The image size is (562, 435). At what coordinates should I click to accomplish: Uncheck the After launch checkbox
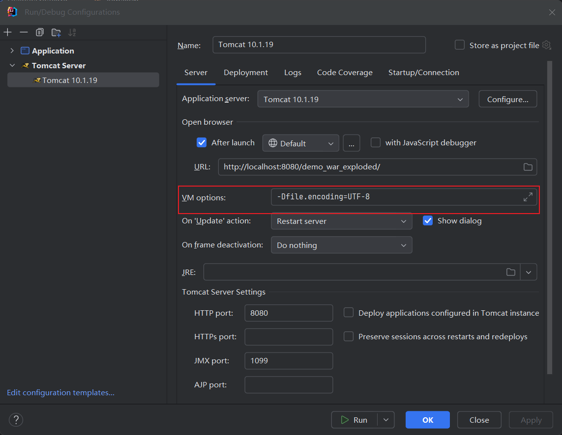tap(202, 142)
